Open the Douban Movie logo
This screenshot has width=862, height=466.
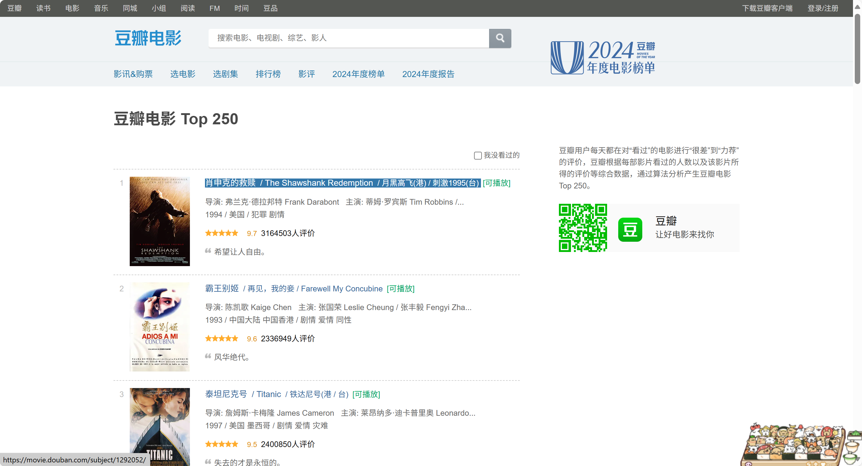point(148,38)
